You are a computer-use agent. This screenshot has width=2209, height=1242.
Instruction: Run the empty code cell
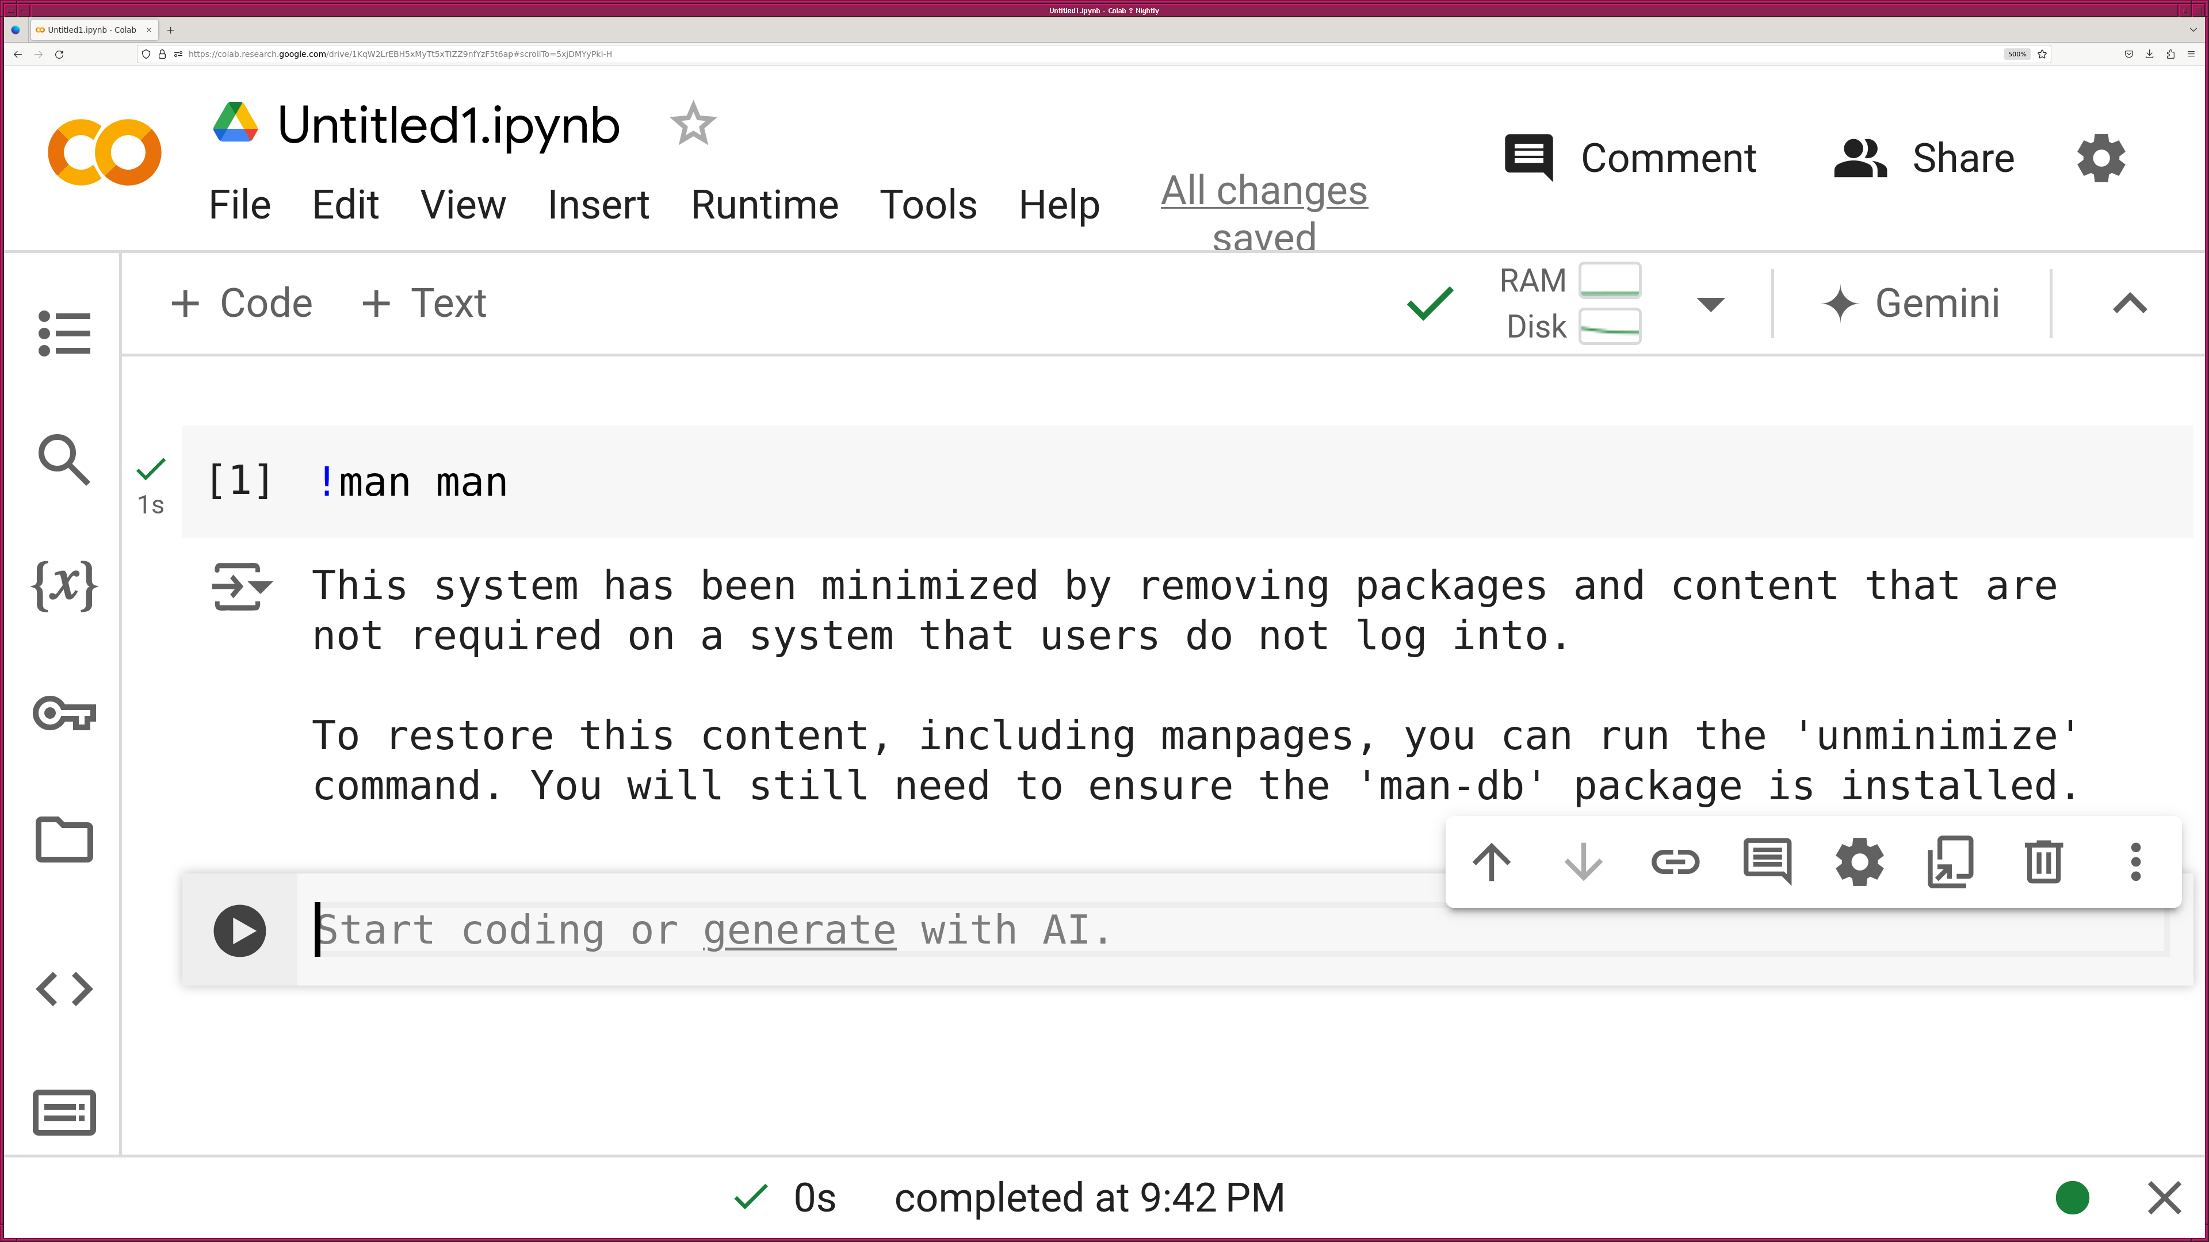pyautogui.click(x=239, y=931)
